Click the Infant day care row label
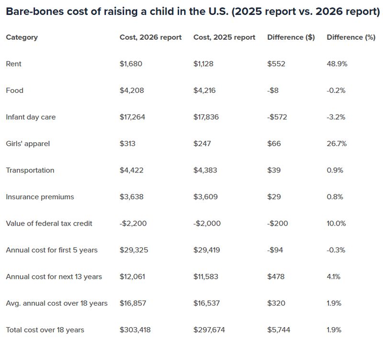383x343 pixels. [x=31, y=117]
